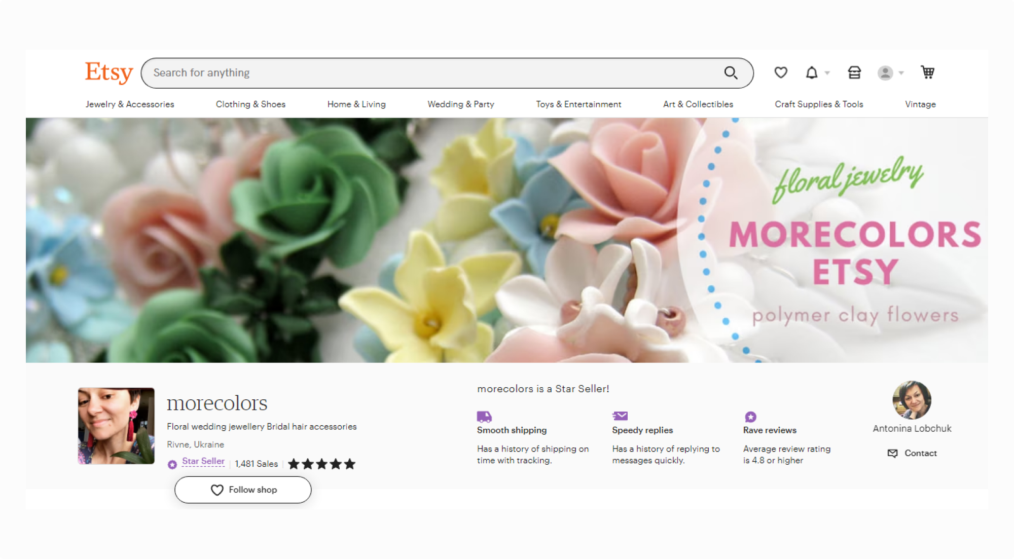
Task: Click the Rave reviews star icon
Action: tap(750, 417)
